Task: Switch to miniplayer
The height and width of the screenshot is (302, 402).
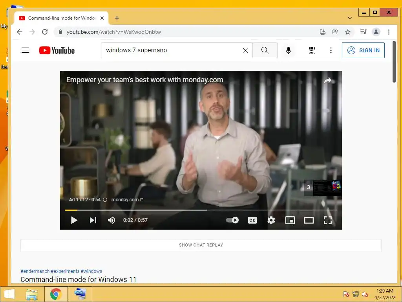Action: (x=290, y=220)
